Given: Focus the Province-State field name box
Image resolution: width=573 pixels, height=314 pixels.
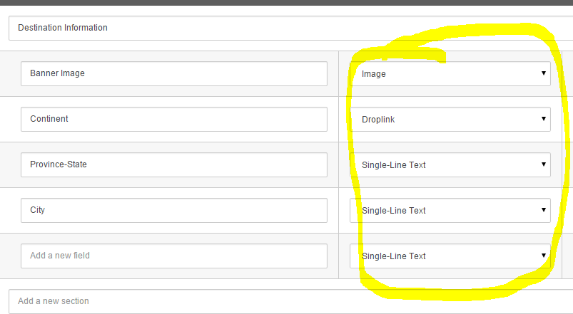Looking at the screenshot, I should (173, 164).
